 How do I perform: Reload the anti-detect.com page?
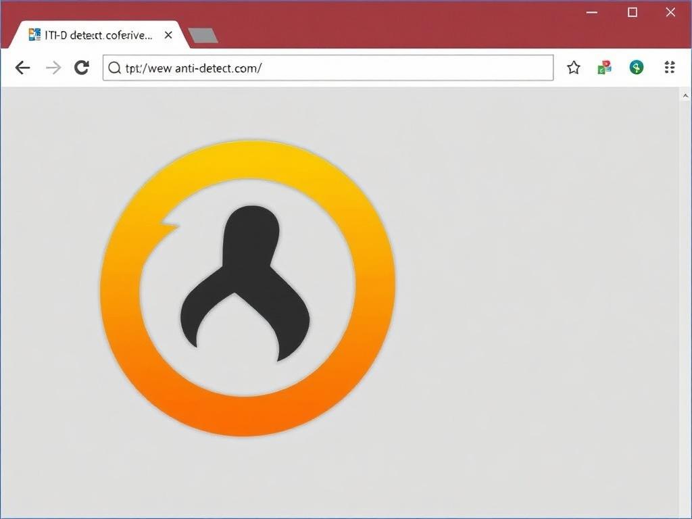(82, 68)
